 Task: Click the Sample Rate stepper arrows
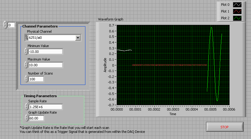(26, 107)
